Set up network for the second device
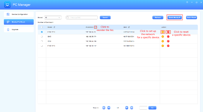Image resolution: width=203 pixels, height=112 pixels. (x=163, y=37)
